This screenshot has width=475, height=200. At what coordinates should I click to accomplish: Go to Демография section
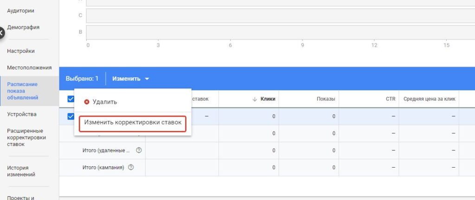click(x=23, y=27)
